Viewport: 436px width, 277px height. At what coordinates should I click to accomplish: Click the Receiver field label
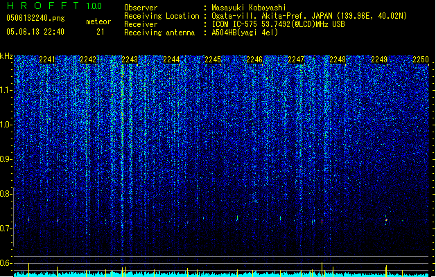tap(141, 24)
